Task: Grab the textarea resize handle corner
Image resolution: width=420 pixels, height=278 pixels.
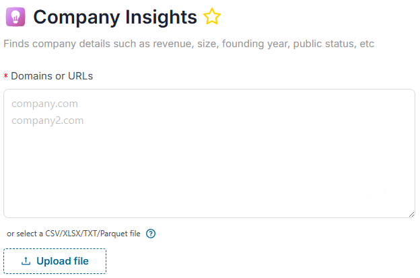Action: (411, 214)
